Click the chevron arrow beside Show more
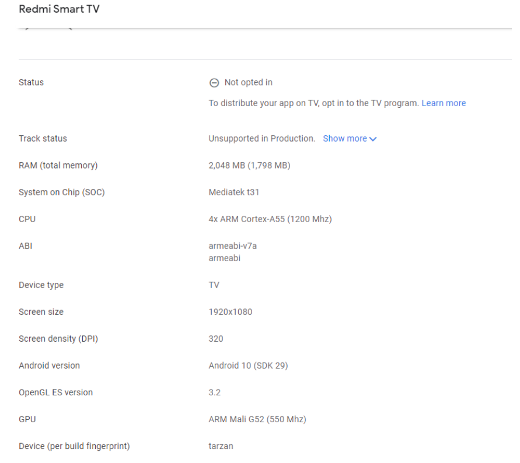Image resolution: width=520 pixels, height=463 pixels. 374,139
